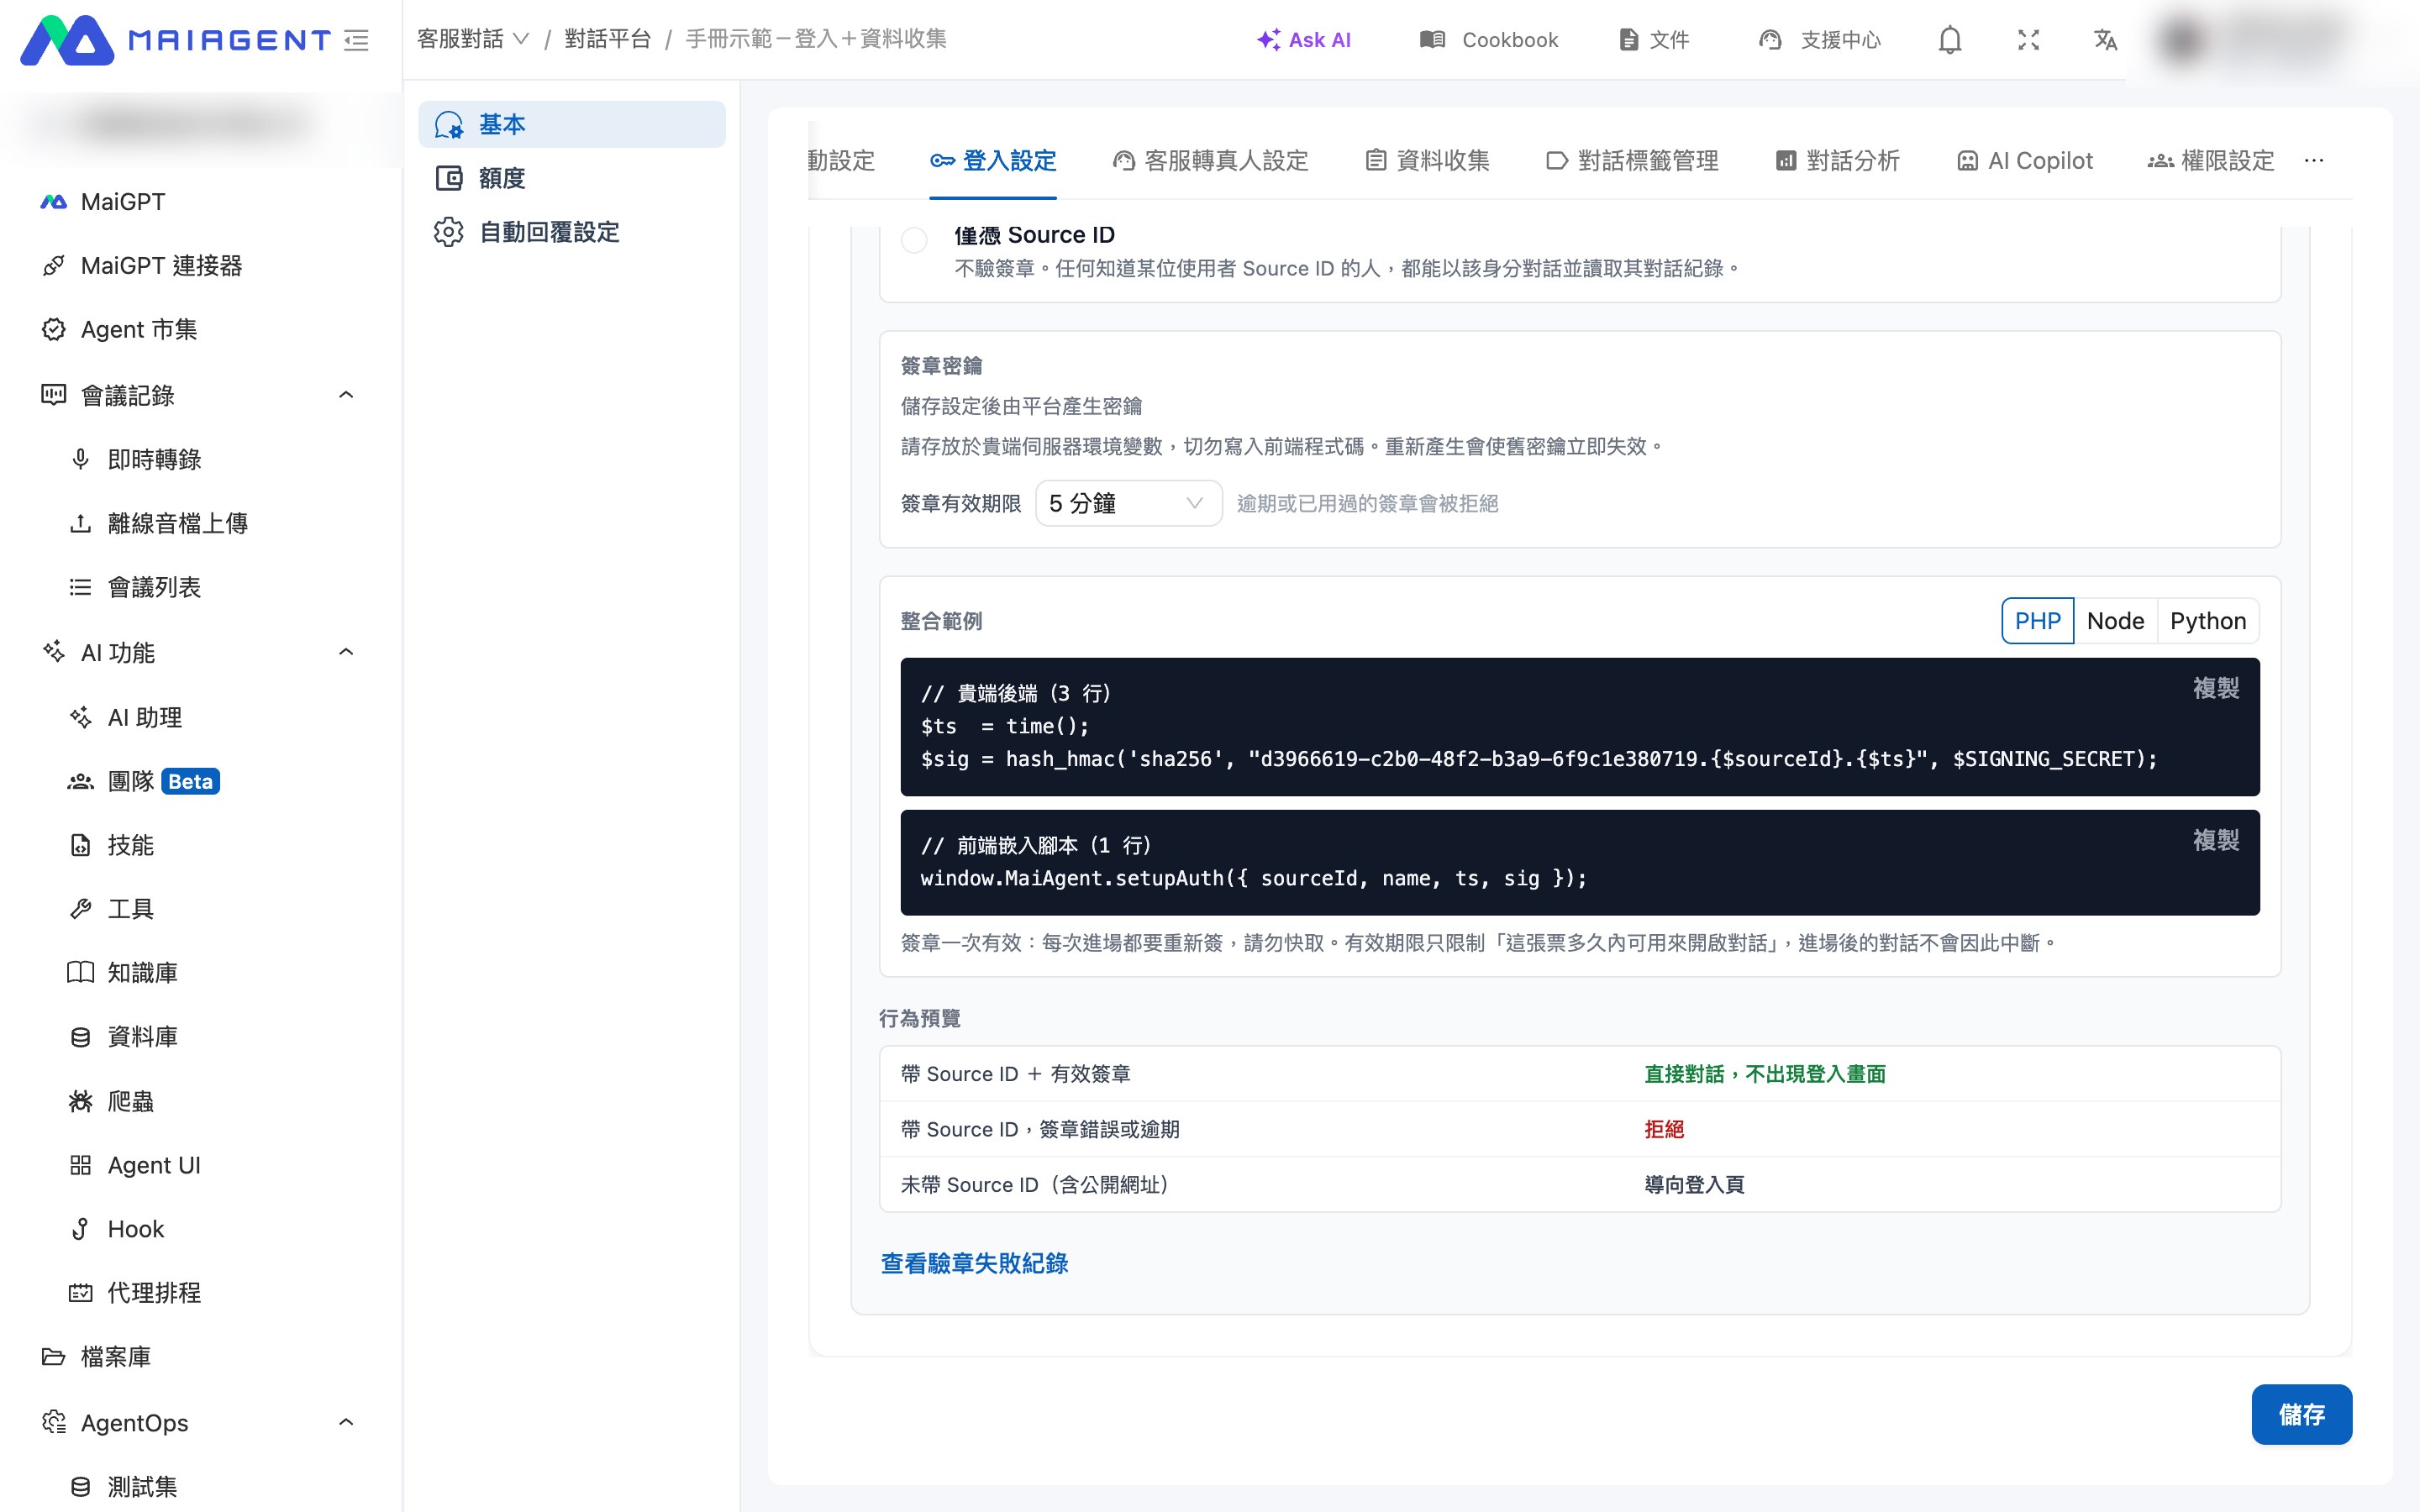Click the 儲存 save button
The height and width of the screenshot is (1512, 2420).
coord(2301,1414)
